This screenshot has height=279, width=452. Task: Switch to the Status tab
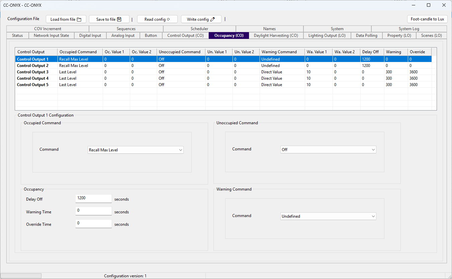17,36
